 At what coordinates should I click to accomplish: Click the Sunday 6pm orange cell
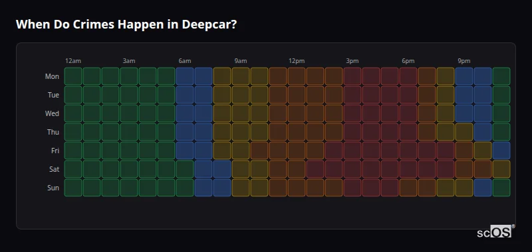point(408,188)
